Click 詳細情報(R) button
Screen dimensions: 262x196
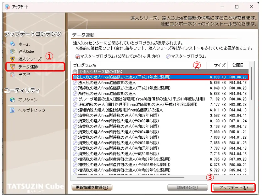pyautogui.click(x=188, y=187)
